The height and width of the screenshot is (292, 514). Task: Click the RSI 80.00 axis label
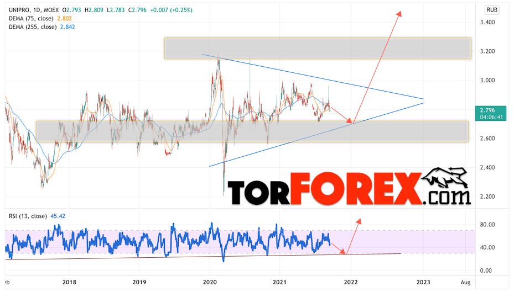(487, 225)
